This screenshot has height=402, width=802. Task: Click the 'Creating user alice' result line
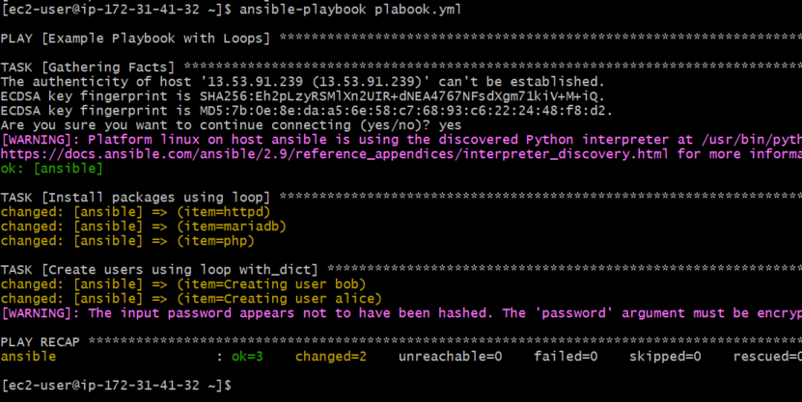[190, 298]
